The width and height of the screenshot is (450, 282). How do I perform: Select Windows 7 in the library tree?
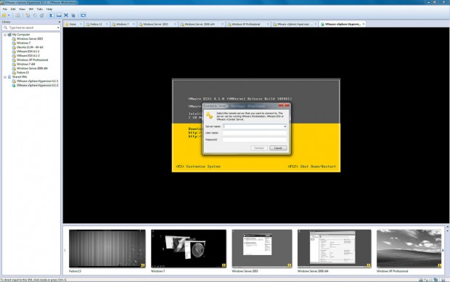click(x=23, y=43)
